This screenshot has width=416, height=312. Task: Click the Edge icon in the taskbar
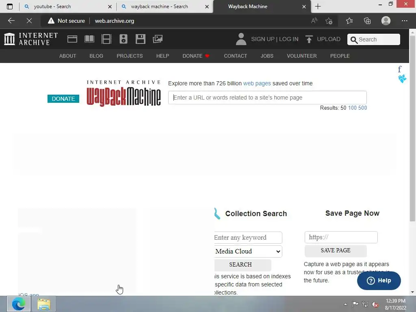pyautogui.click(x=19, y=304)
